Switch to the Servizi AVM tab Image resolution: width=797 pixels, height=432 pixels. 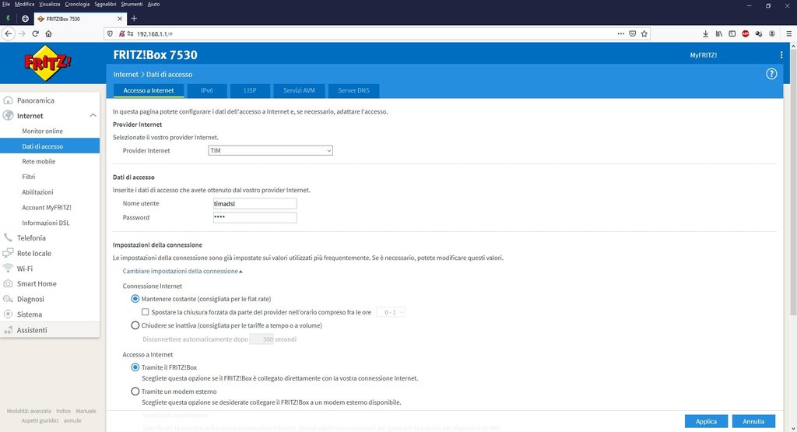point(299,90)
